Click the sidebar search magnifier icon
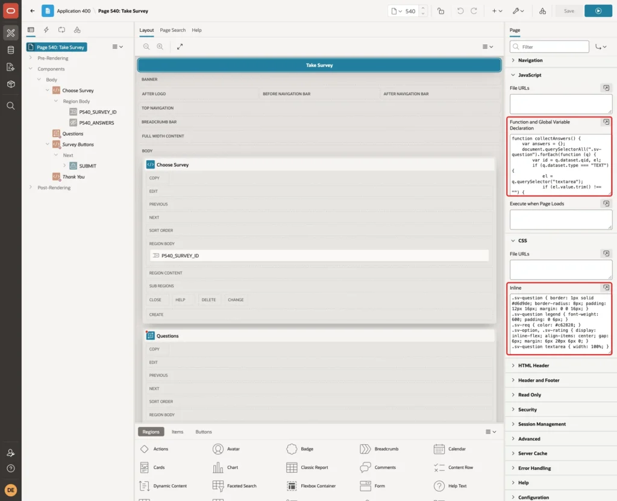Viewport: 617px width, 501px height. click(11, 106)
